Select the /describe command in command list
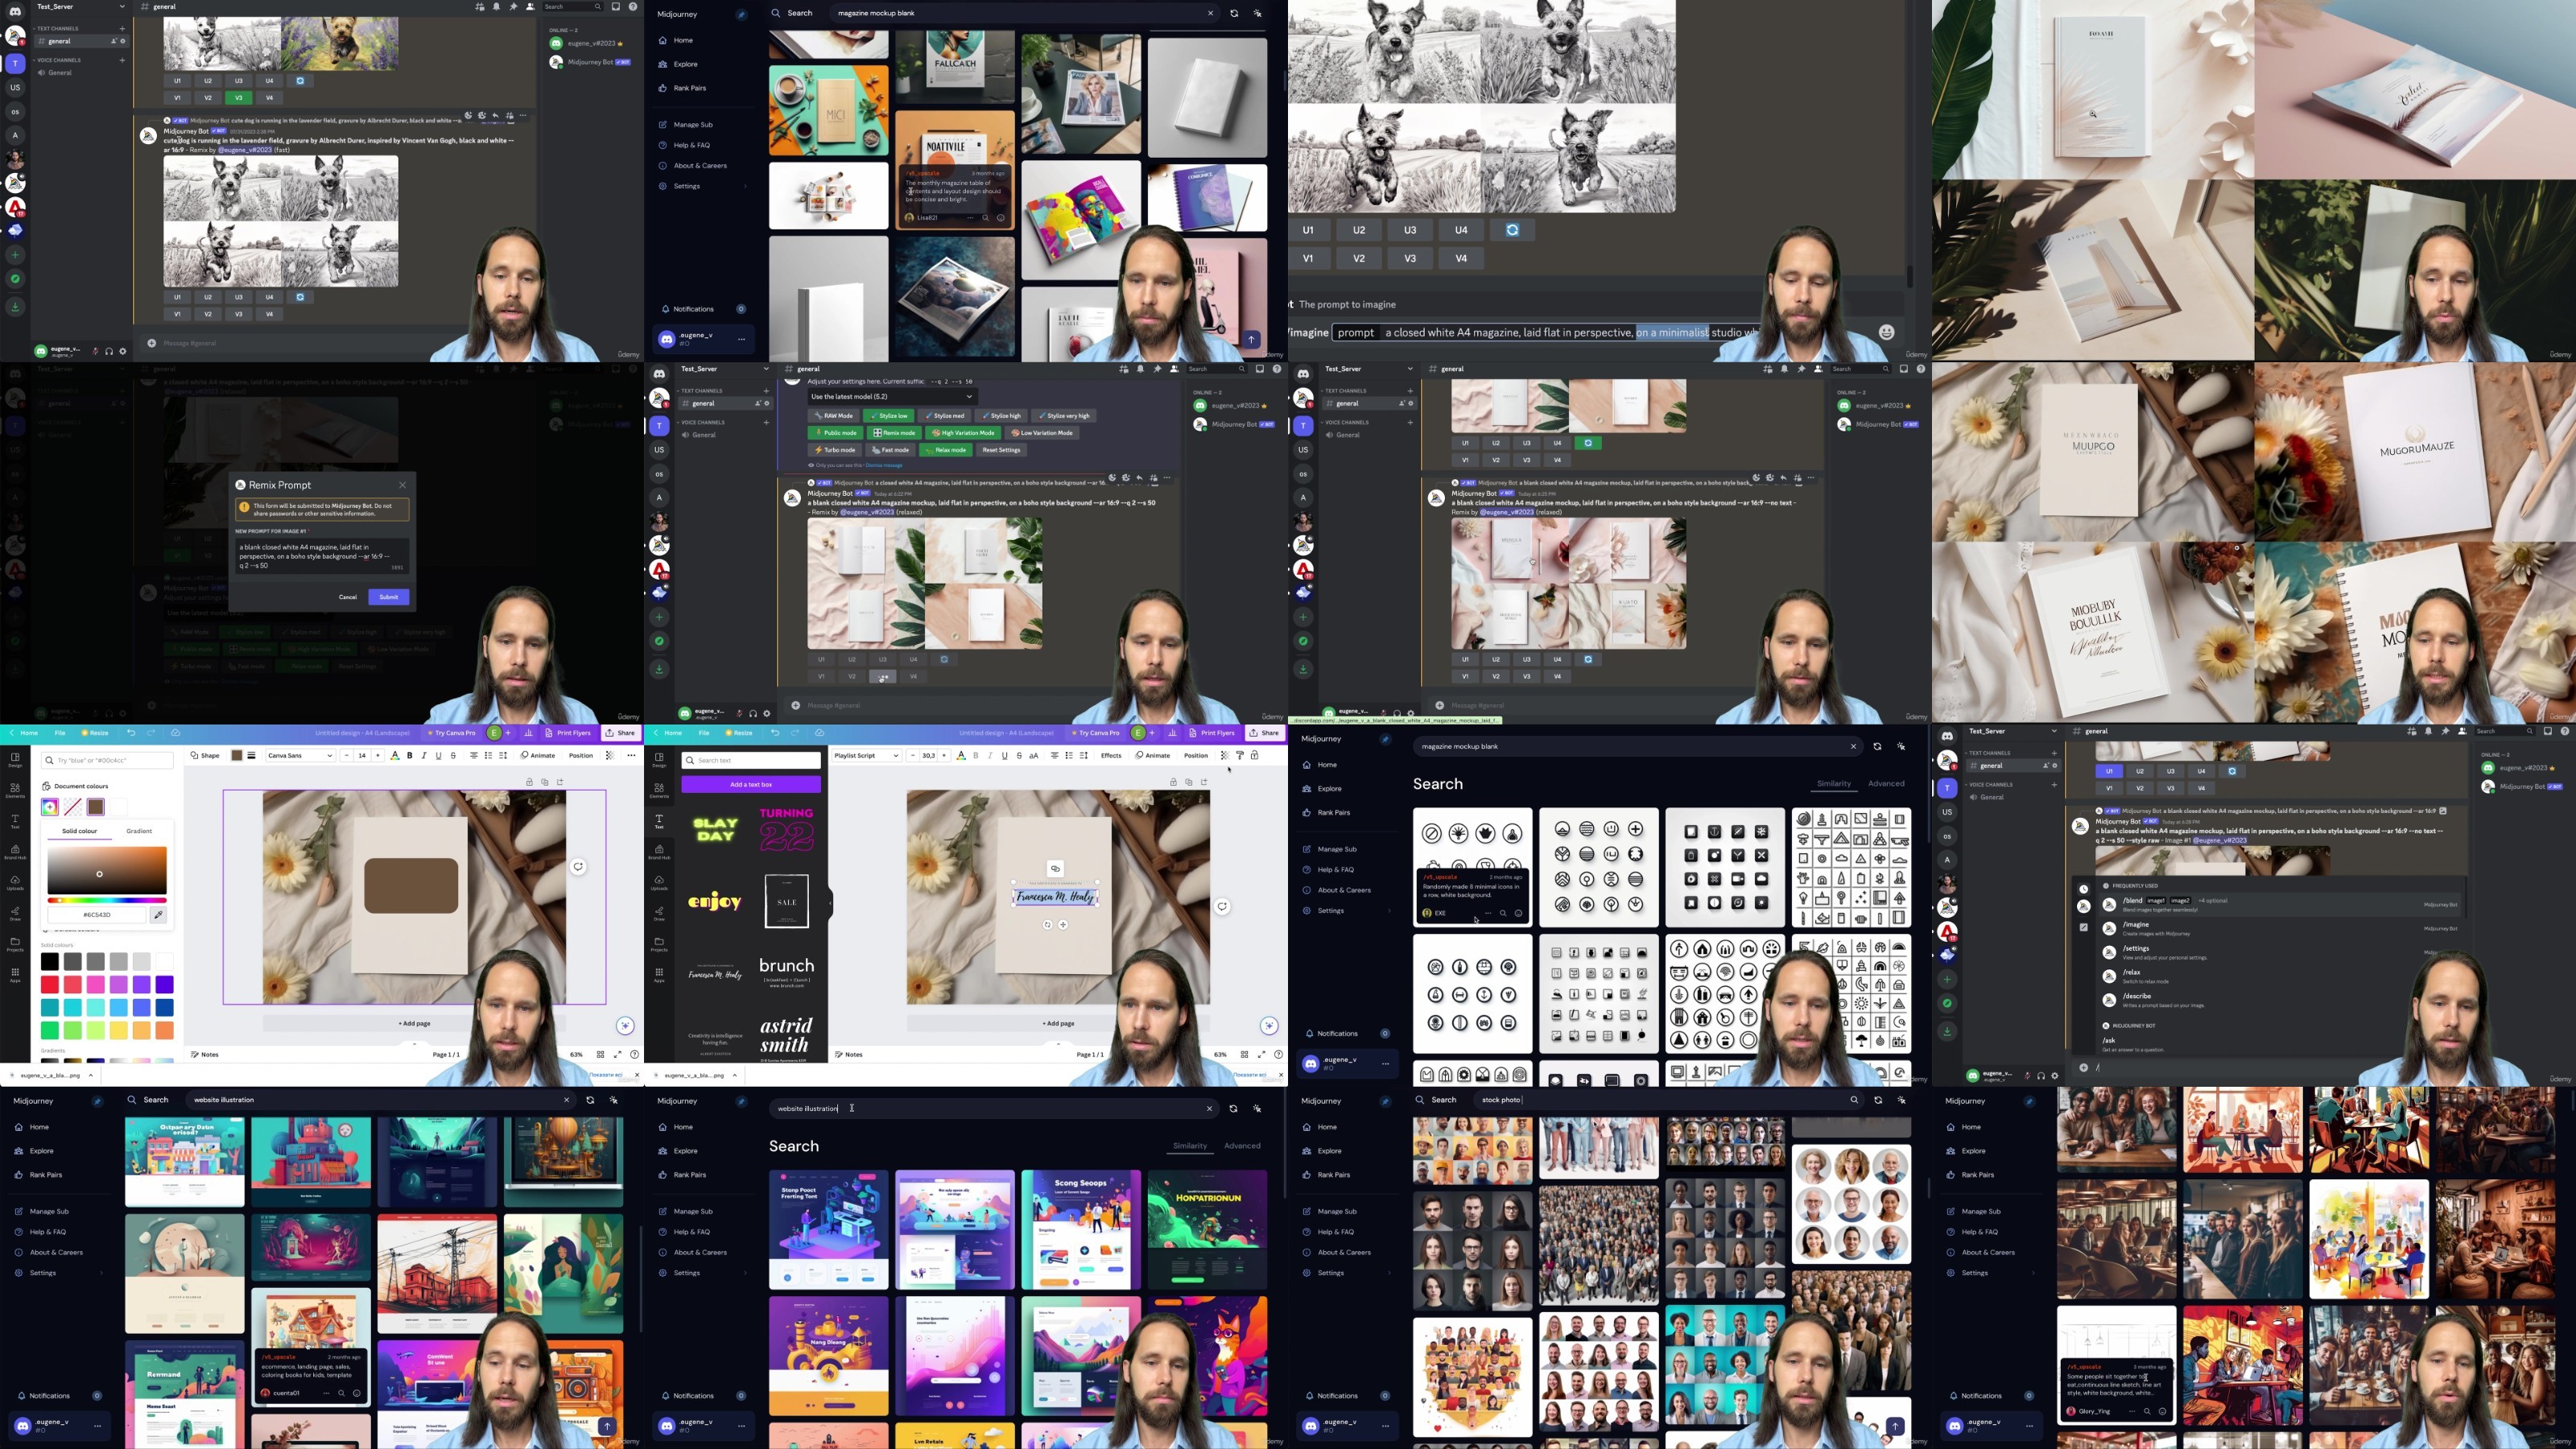The height and width of the screenshot is (1449, 2576). pos(2280,1000)
